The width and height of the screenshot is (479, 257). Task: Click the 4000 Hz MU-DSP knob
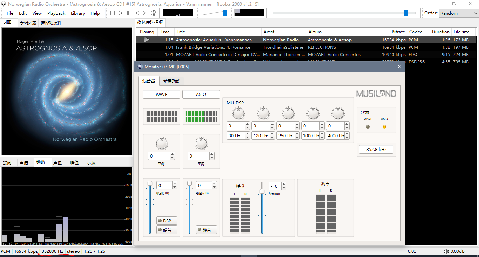pos(338,113)
